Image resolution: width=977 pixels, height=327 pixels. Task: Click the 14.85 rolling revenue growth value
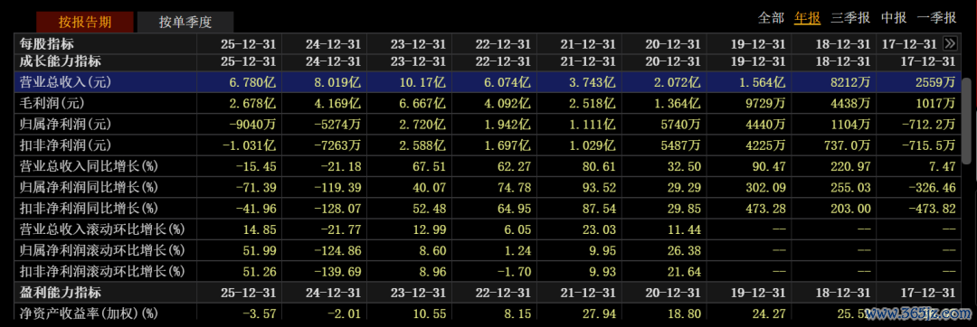[260, 229]
